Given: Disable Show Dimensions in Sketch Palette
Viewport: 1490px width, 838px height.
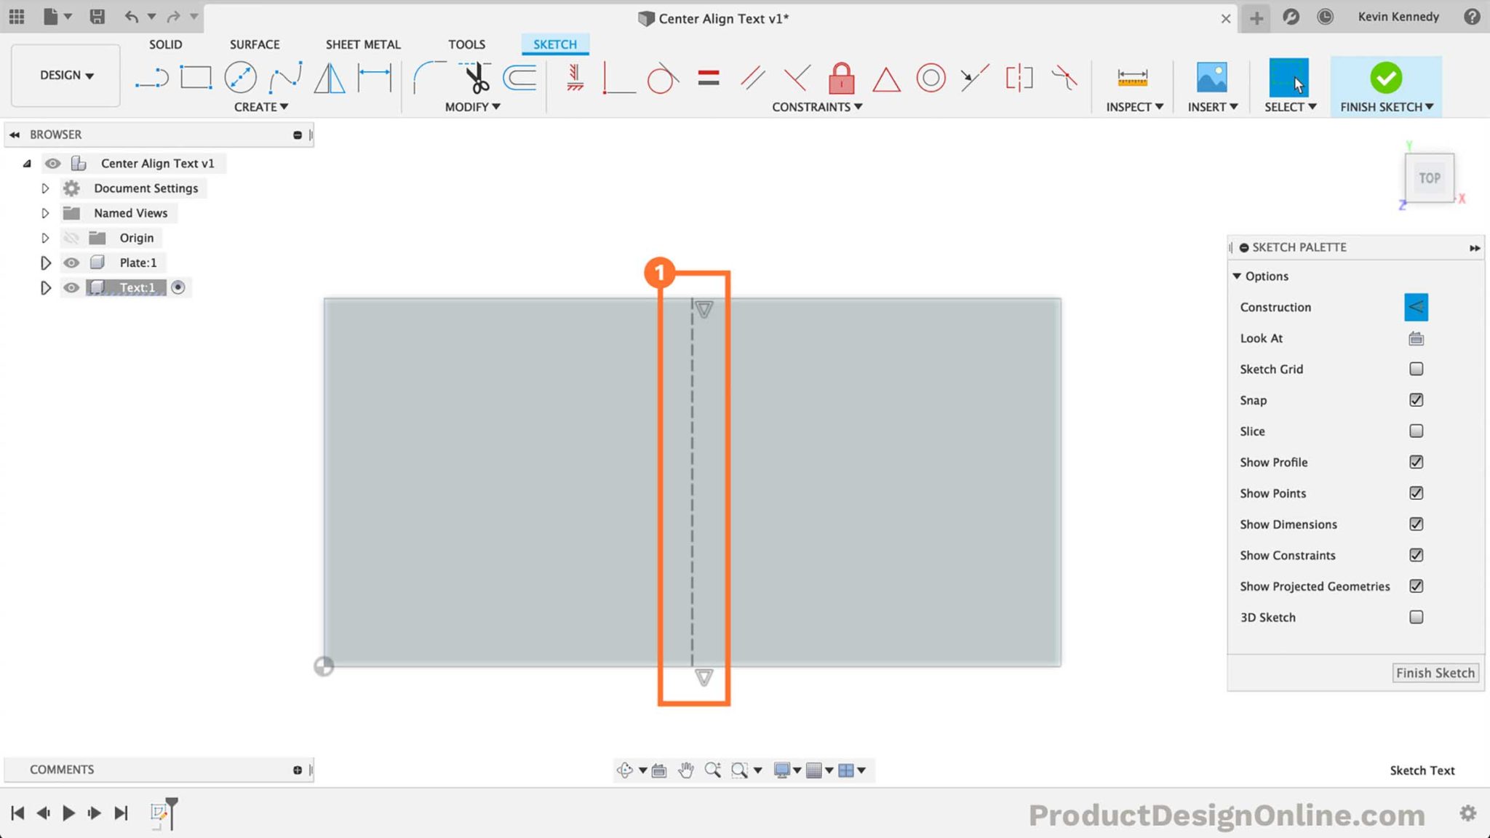Looking at the screenshot, I should (x=1416, y=524).
